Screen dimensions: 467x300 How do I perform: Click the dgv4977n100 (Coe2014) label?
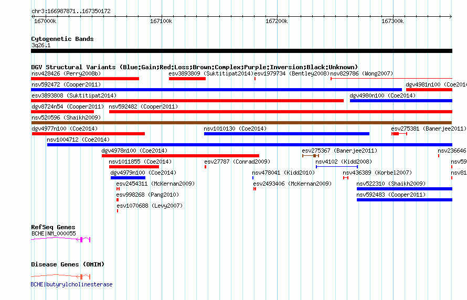pos(65,128)
